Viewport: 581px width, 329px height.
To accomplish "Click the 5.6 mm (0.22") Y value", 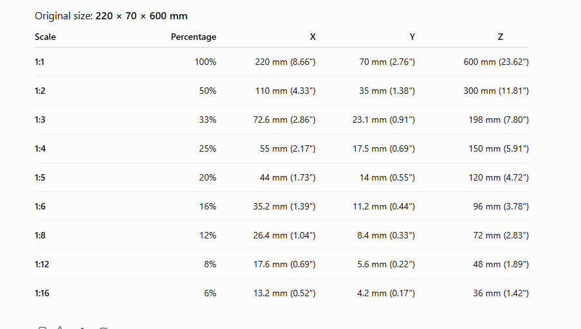I will pos(386,264).
